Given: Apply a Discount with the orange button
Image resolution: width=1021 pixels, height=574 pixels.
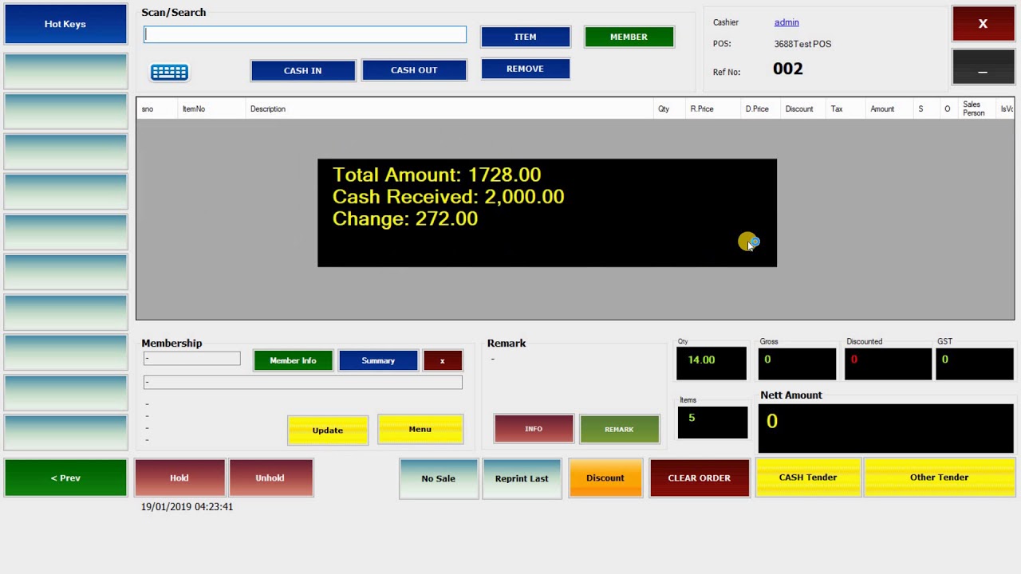Looking at the screenshot, I should click(x=605, y=478).
